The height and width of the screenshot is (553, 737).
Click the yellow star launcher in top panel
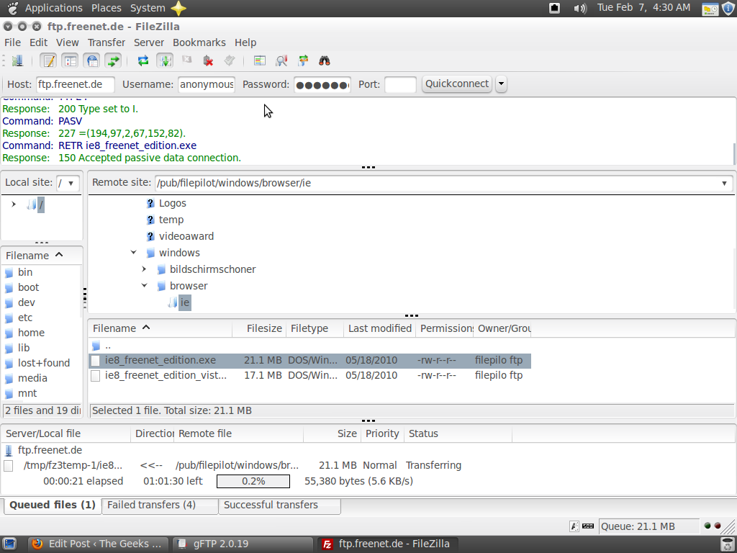[x=178, y=8]
